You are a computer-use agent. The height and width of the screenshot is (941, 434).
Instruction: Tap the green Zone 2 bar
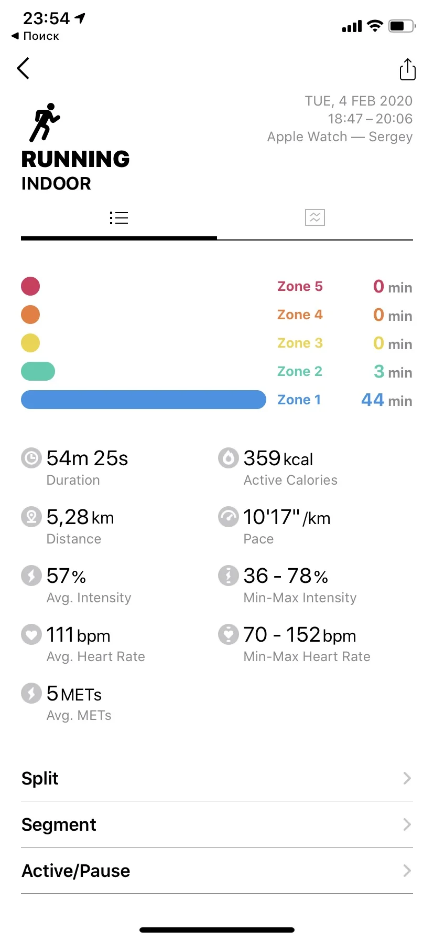coord(38,371)
